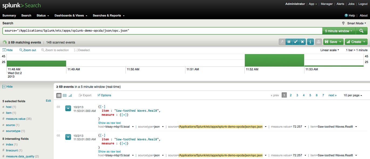
Task: Open the Searches & Reports menu
Action: tap(108, 15)
